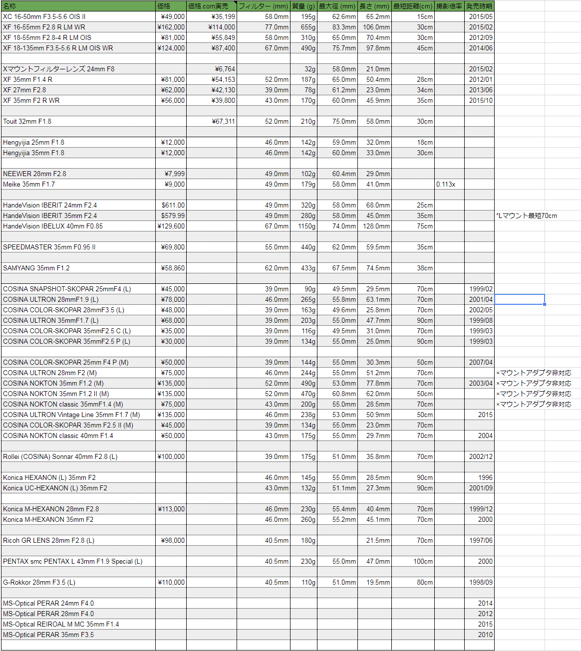Viewport: 581px width, 651px height.
Task: Click cell 'XF 18-135mm F3.5-5.6 R LM OIS WR'
Action: pyautogui.click(x=78, y=48)
